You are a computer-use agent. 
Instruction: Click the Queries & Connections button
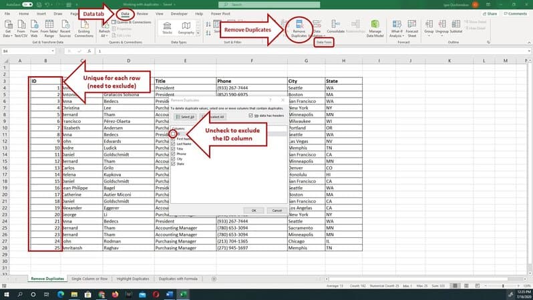131,22
